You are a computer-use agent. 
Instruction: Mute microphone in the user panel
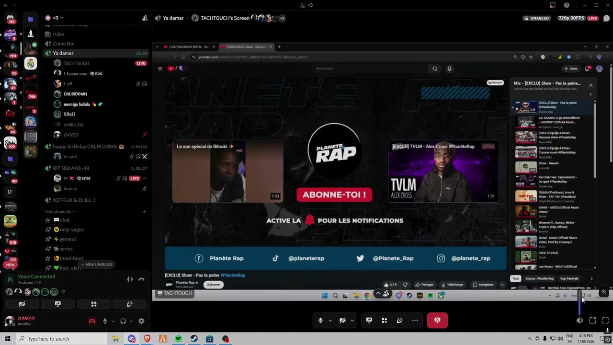click(x=105, y=321)
